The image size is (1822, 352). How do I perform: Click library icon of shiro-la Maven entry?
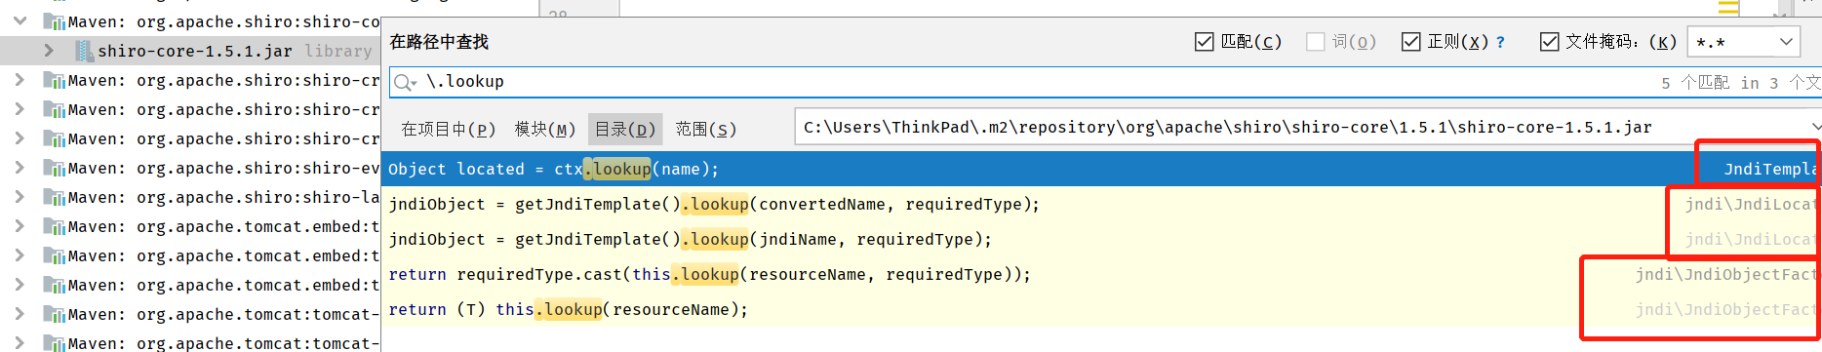(x=55, y=197)
